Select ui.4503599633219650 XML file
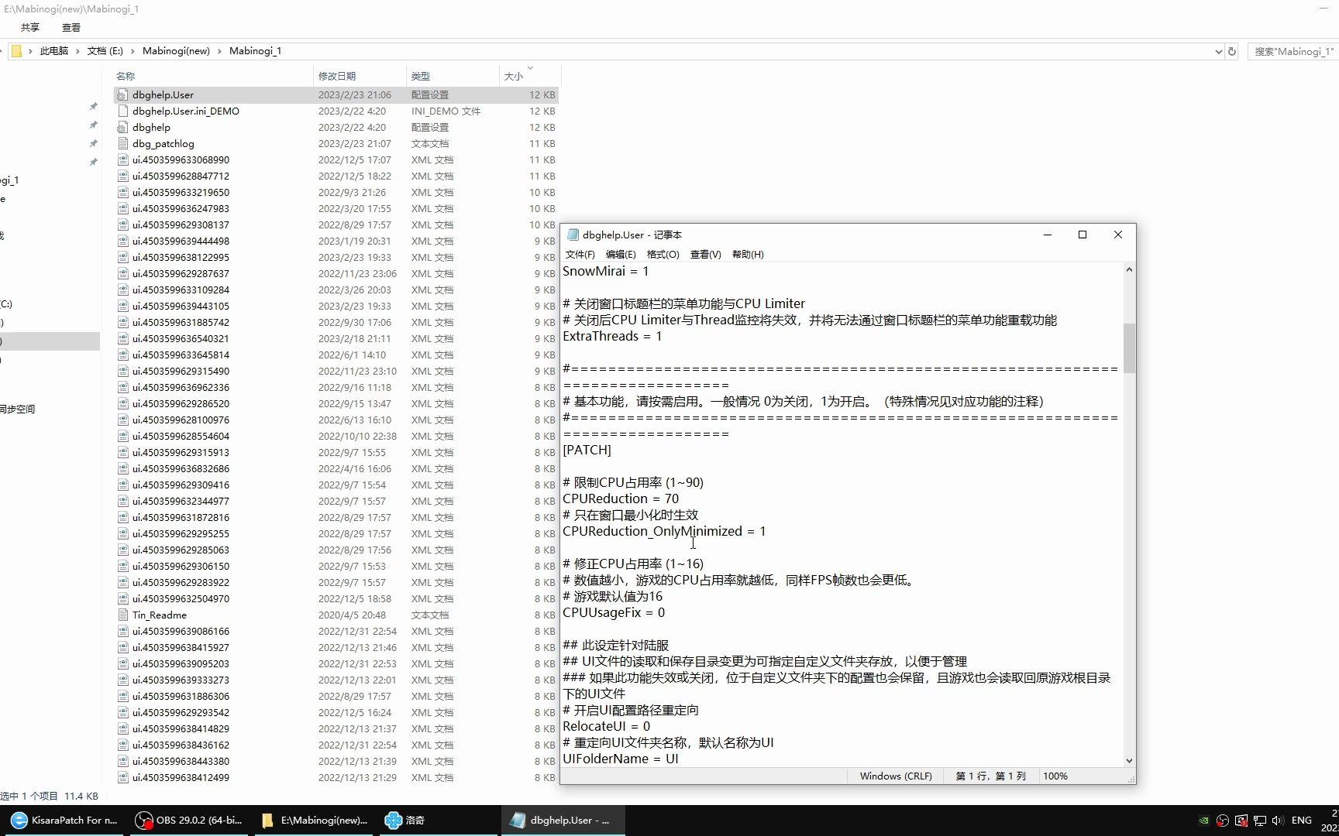1339x836 pixels. (181, 192)
